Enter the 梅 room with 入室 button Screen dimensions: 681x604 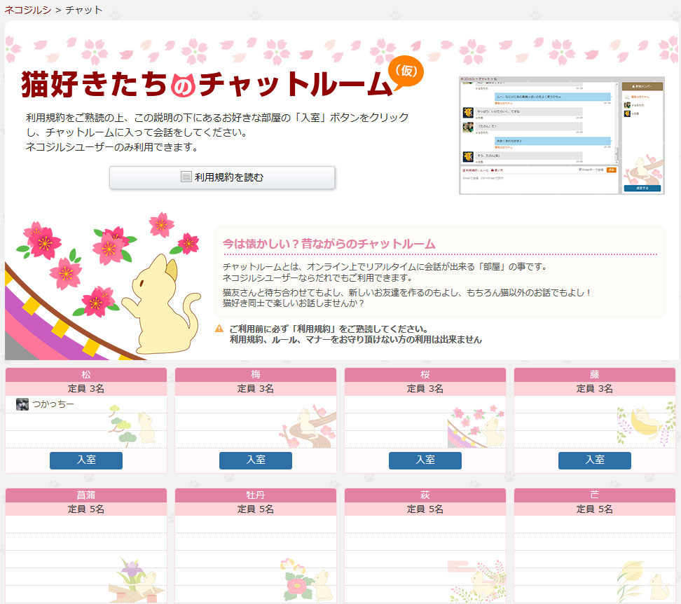pos(256,460)
